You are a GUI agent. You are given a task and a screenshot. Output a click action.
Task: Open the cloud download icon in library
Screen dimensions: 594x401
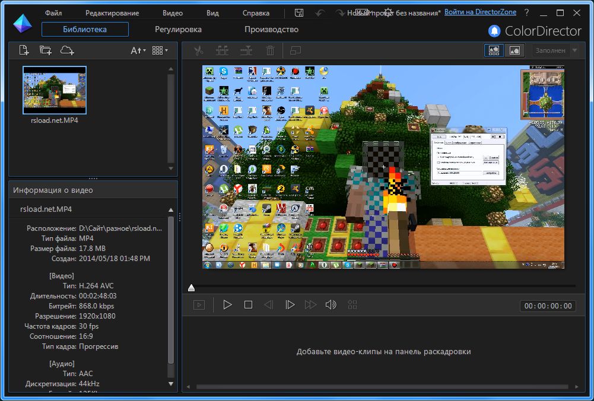pyautogui.click(x=67, y=50)
